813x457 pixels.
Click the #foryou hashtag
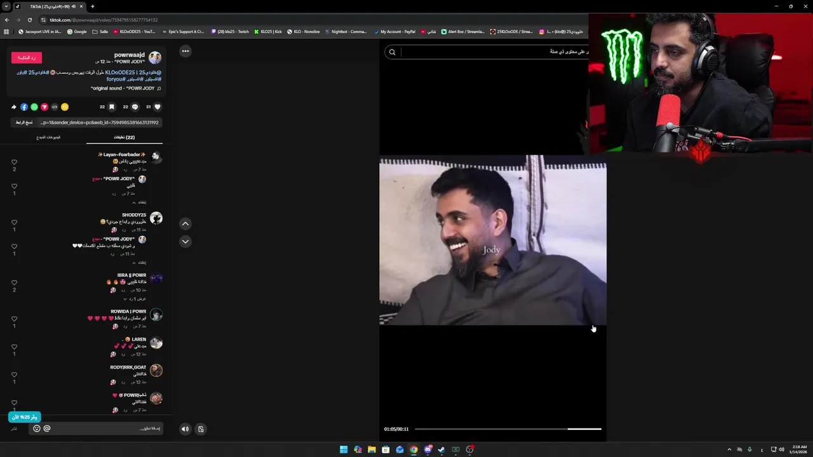click(x=115, y=79)
